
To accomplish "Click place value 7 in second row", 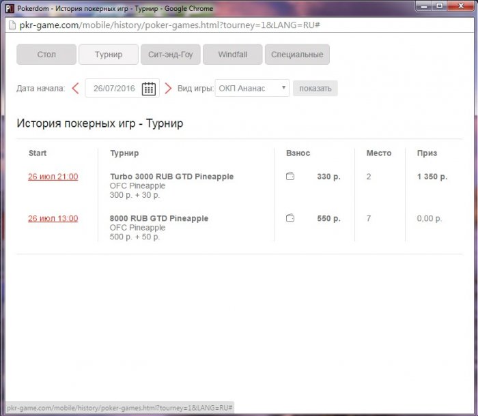I will pyautogui.click(x=369, y=218).
